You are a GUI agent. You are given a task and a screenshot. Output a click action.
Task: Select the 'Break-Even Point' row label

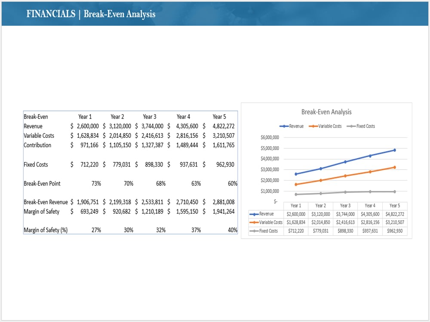click(42, 183)
